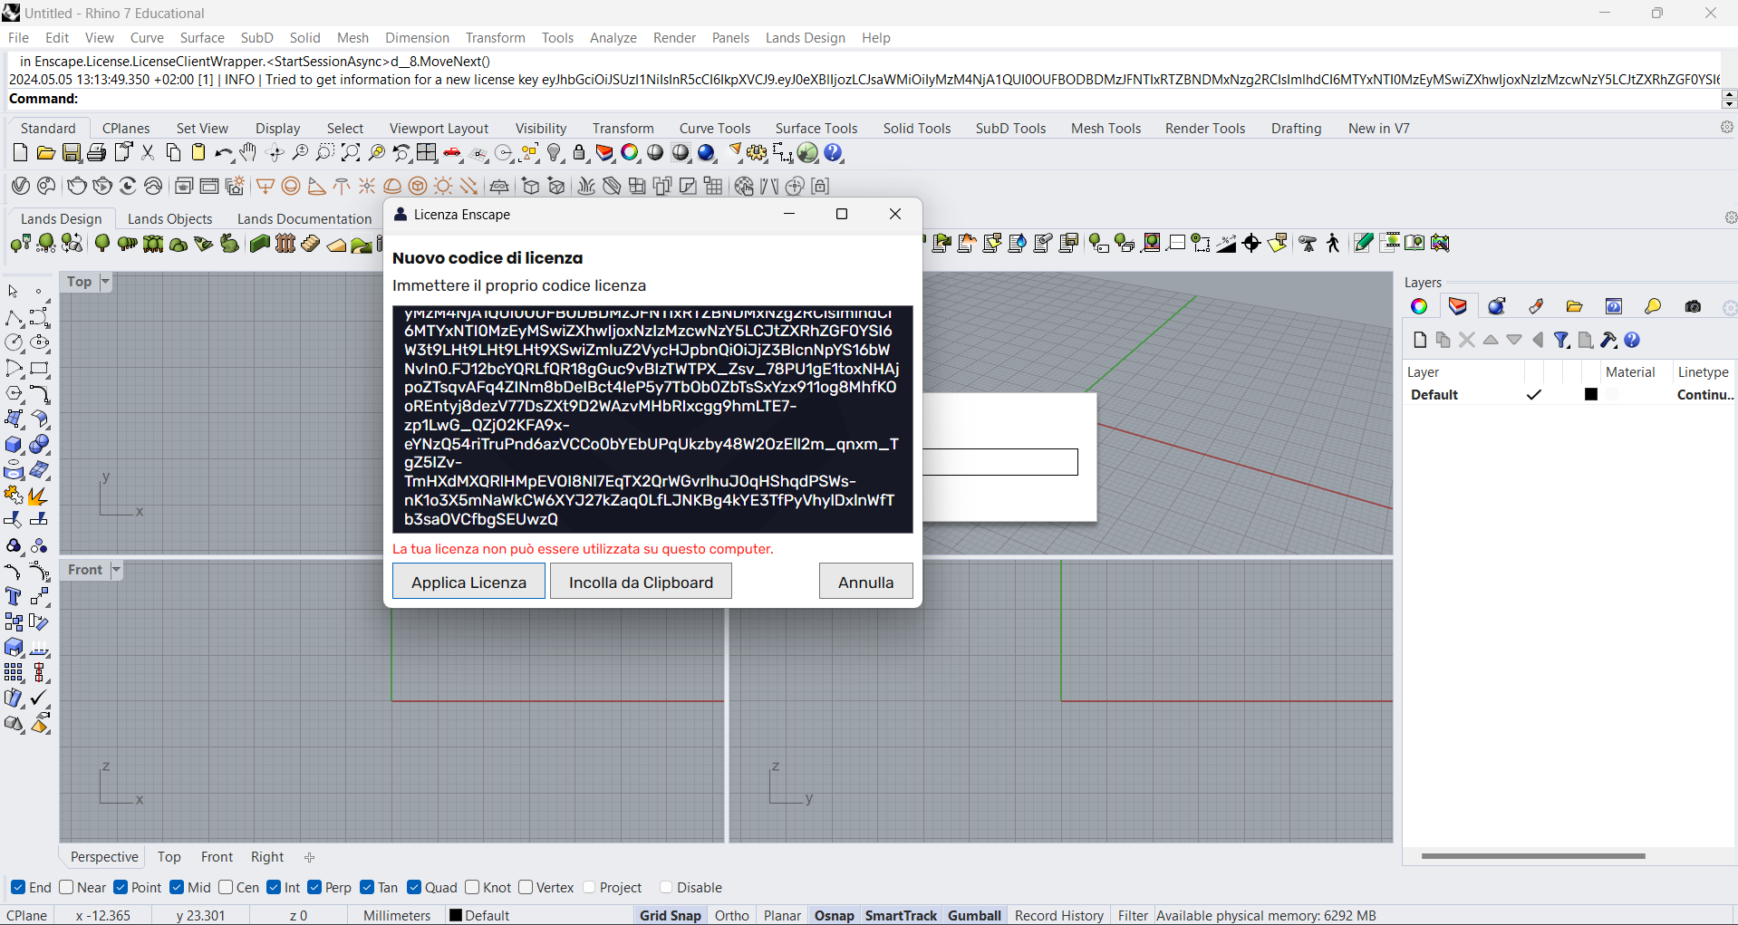This screenshot has height=925, width=1738.
Task: Open the camera Snapshots tab in panel
Action: (1693, 306)
